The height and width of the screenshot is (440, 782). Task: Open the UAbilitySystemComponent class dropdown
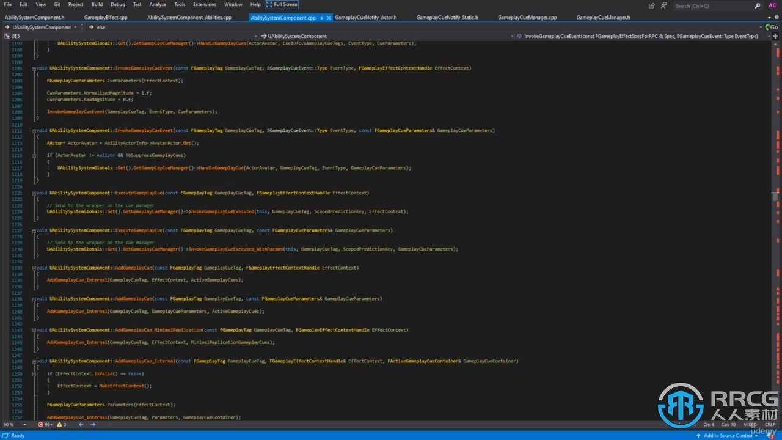[387, 36]
